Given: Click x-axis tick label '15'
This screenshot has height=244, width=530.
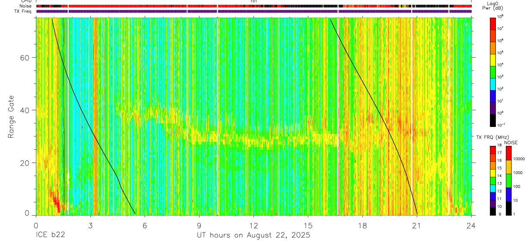Looking at the screenshot, I should [308, 225].
